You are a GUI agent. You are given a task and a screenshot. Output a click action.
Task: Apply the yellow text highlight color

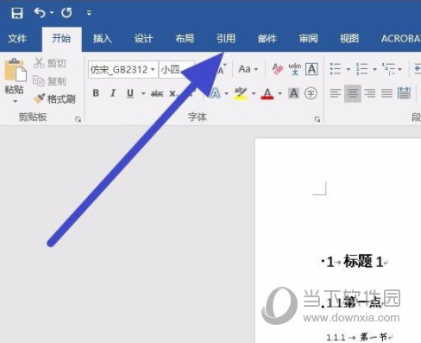241,93
